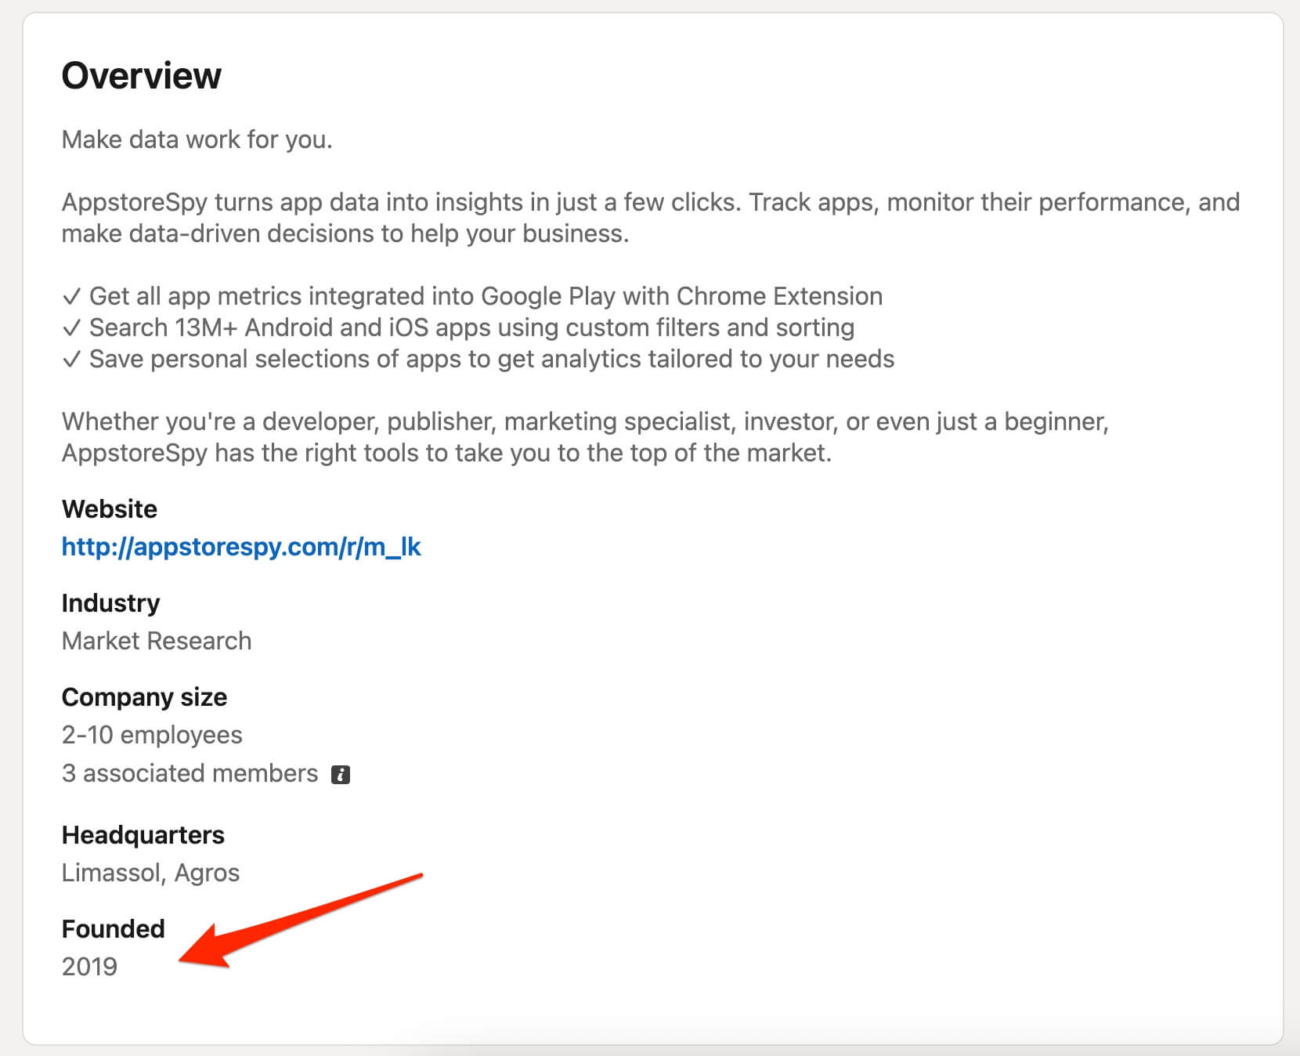Open the appstorespy.com website link
Viewport: 1300px width, 1056px height.
coord(241,547)
